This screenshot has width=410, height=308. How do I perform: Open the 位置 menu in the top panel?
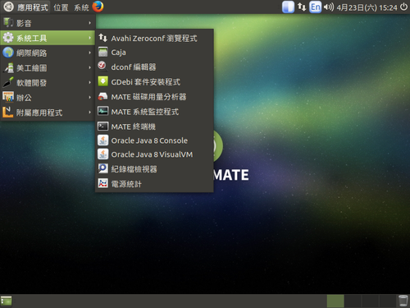61,7
